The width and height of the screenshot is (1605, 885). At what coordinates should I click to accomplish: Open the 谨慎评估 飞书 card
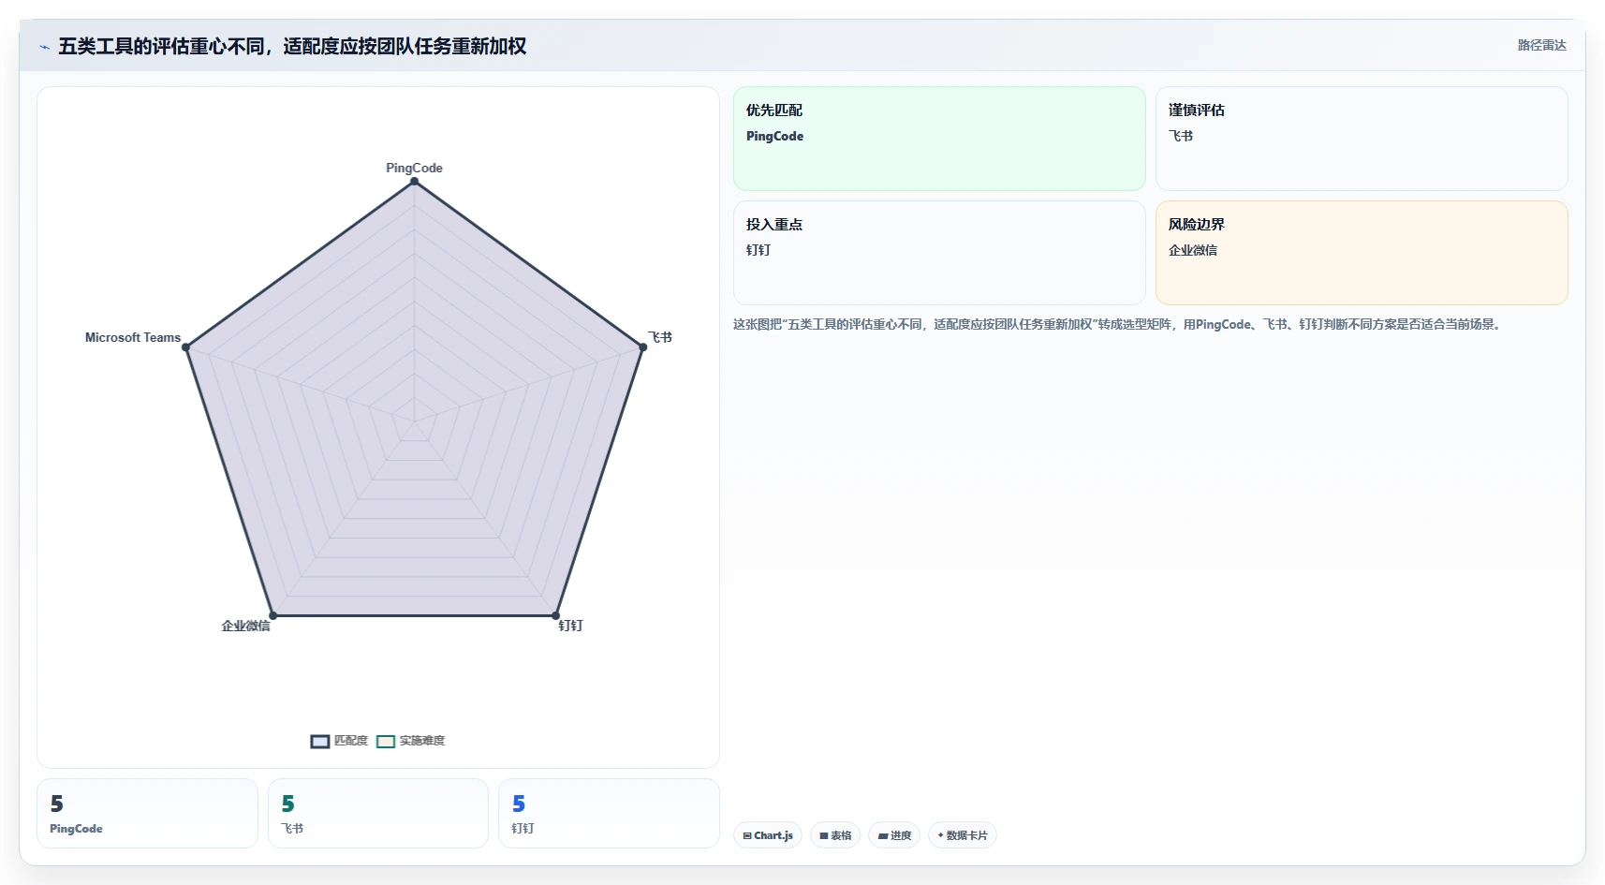(1362, 139)
